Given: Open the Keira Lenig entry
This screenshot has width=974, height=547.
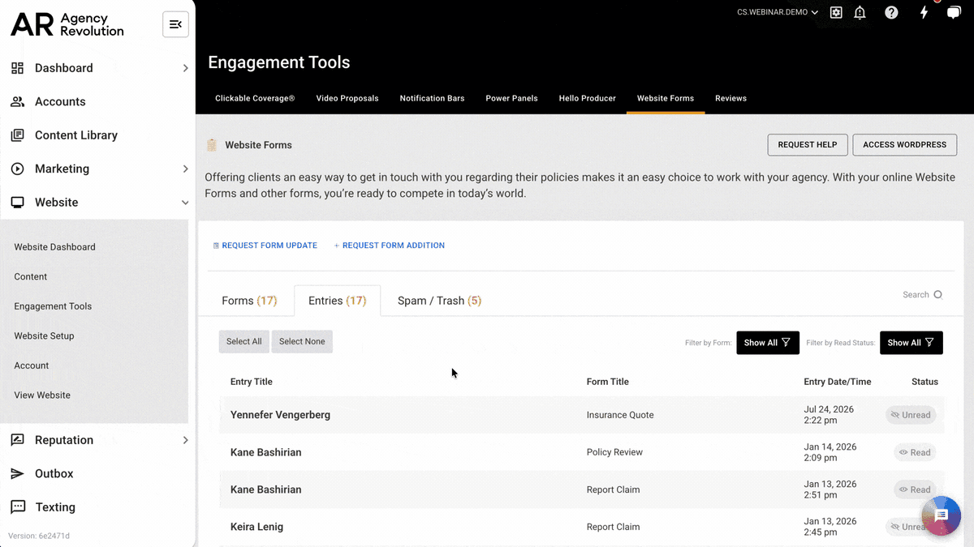Looking at the screenshot, I should point(256,527).
